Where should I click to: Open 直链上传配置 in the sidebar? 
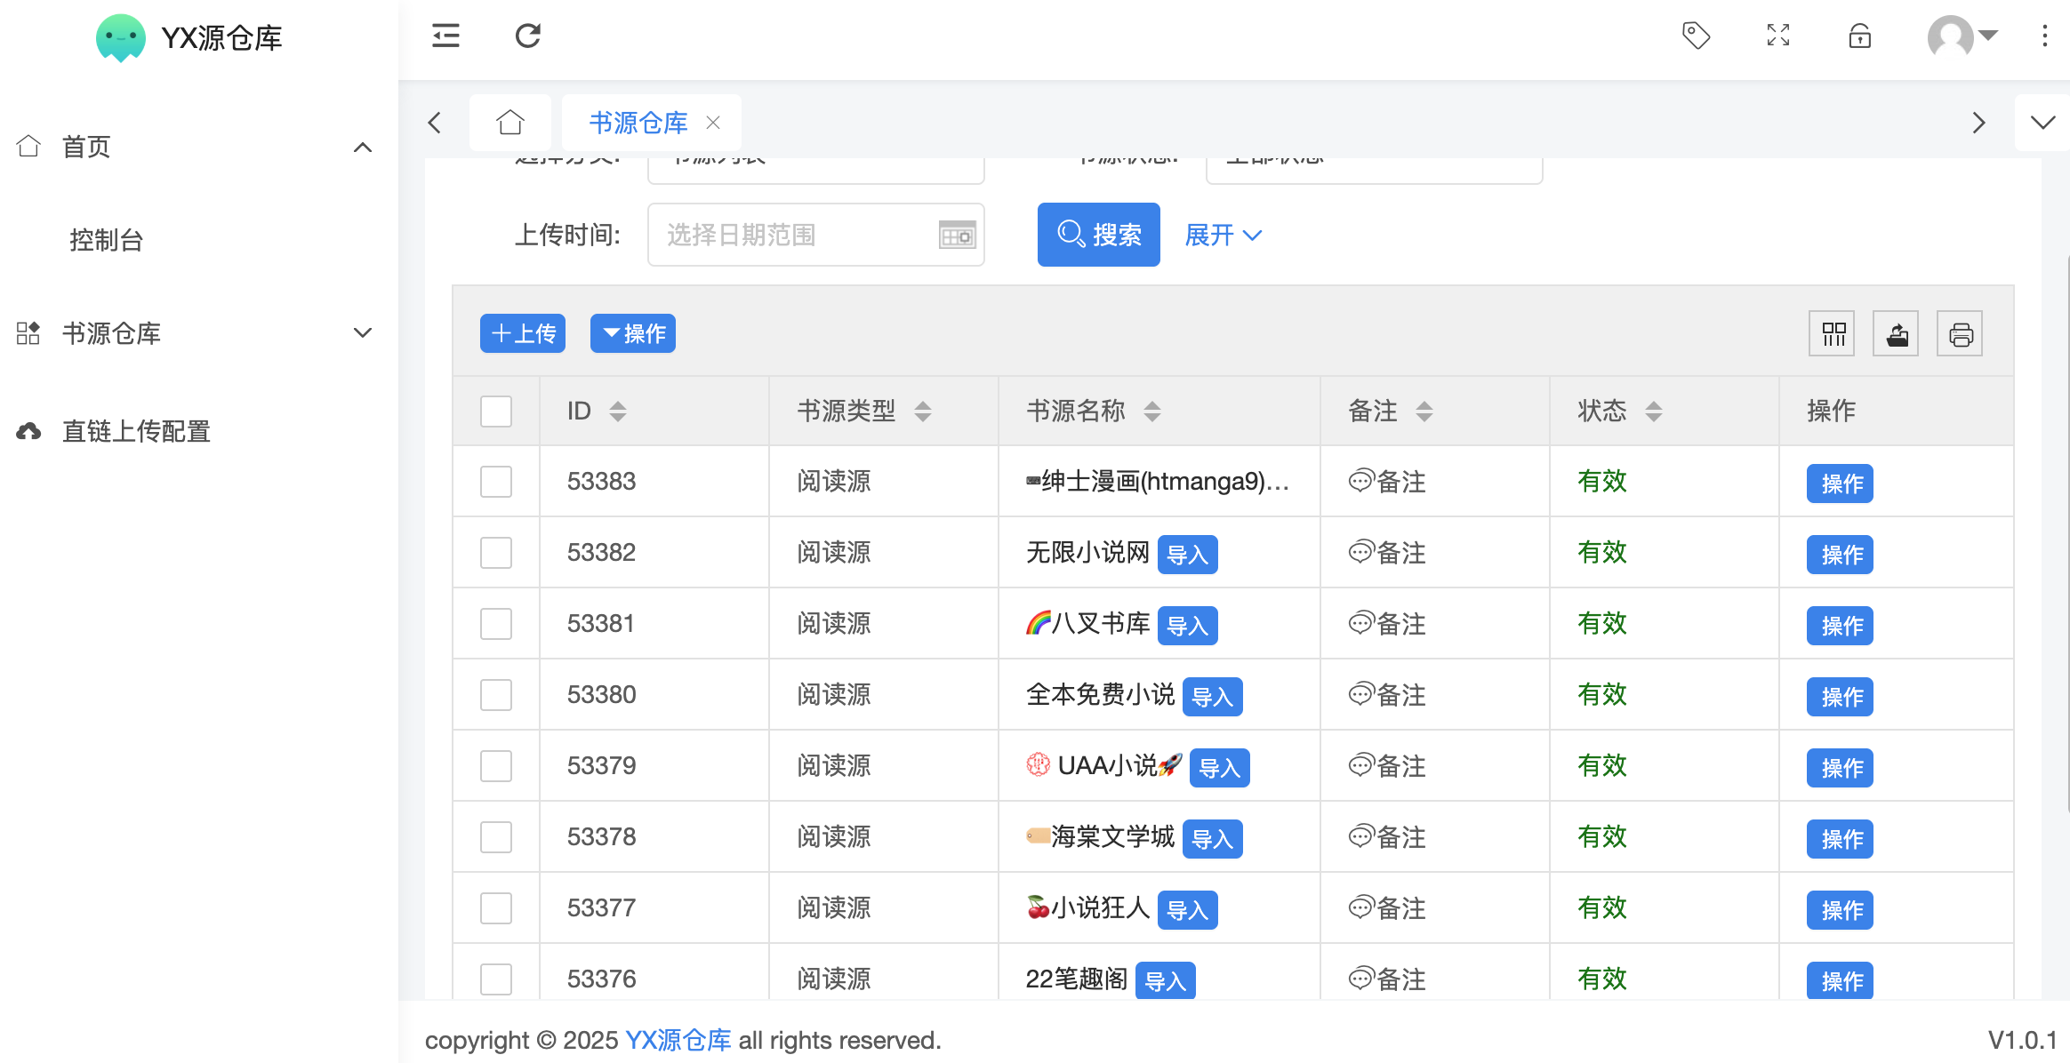[136, 431]
